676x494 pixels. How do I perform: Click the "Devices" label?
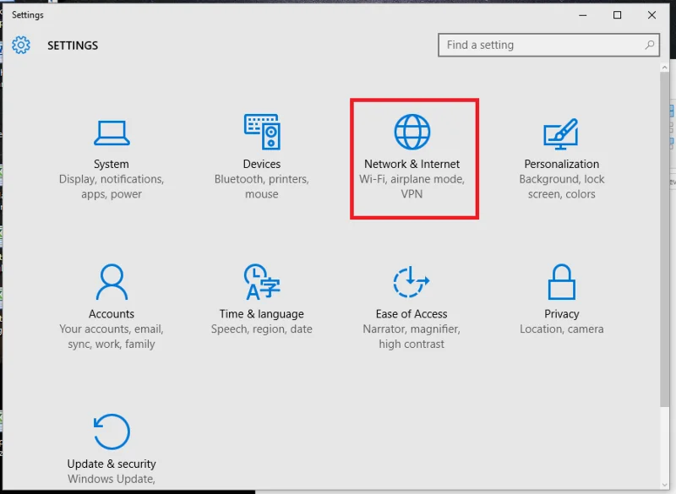click(262, 164)
